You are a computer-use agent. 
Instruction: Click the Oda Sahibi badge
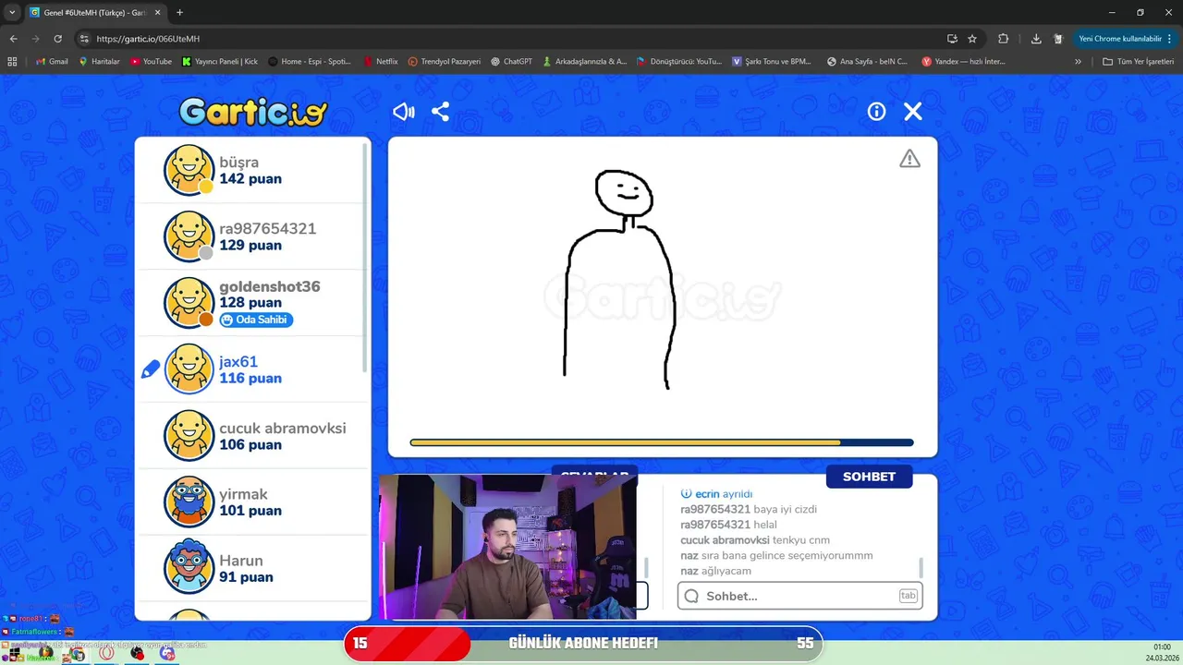(x=256, y=320)
